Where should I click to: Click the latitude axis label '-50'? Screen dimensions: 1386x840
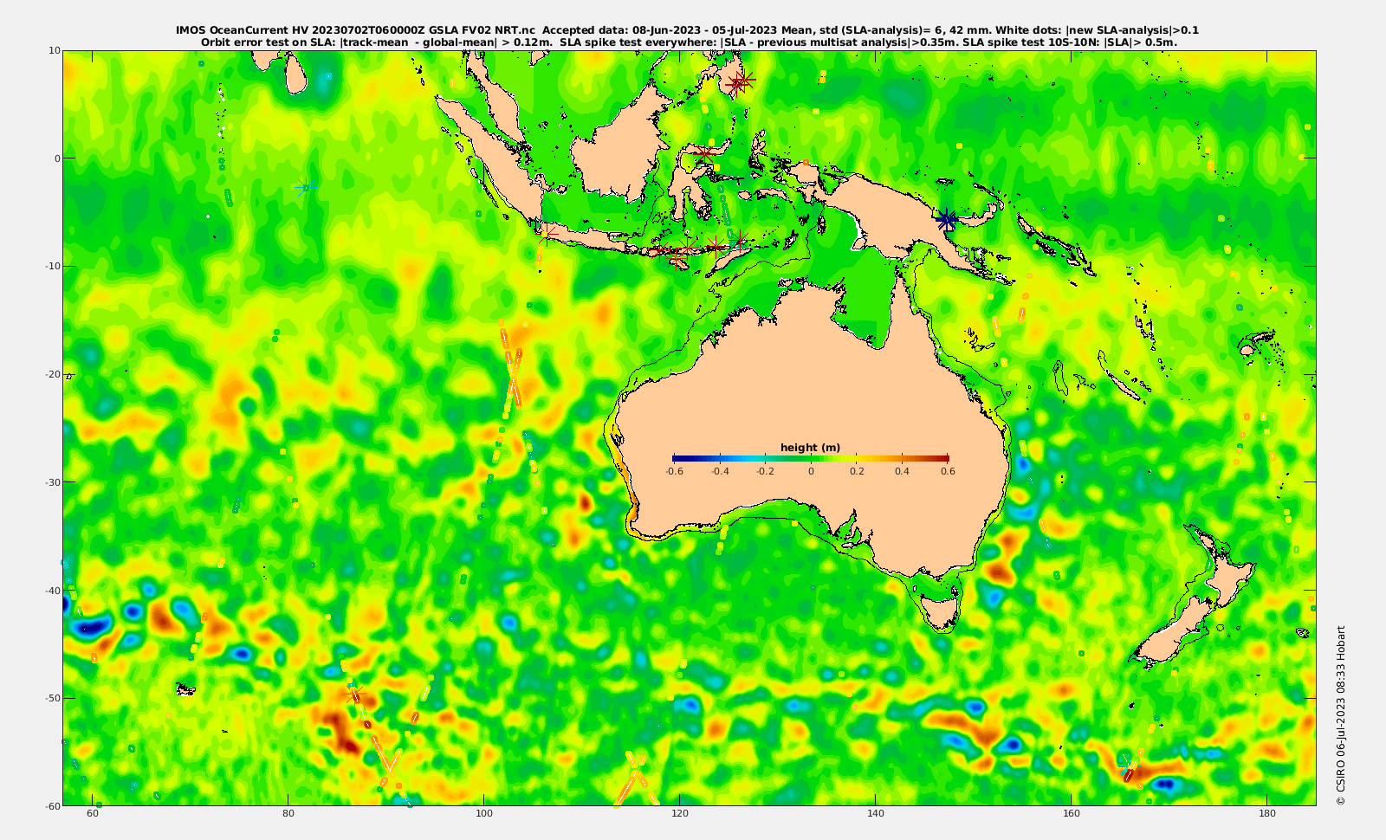click(x=53, y=698)
